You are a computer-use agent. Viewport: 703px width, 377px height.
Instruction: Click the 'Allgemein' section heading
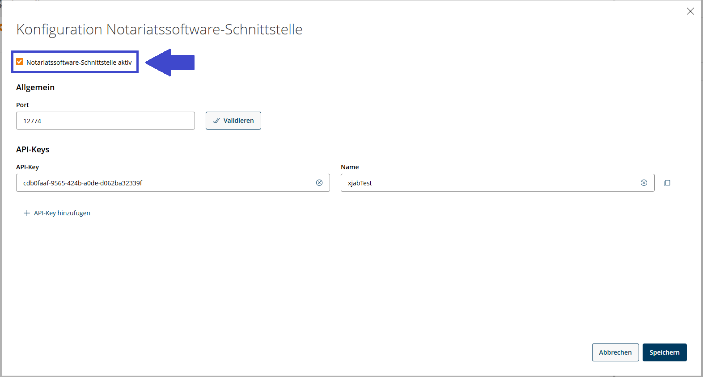(x=35, y=88)
